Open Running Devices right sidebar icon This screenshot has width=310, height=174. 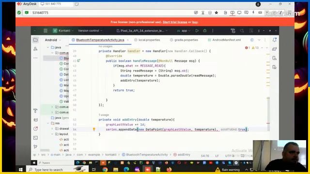click(x=275, y=67)
